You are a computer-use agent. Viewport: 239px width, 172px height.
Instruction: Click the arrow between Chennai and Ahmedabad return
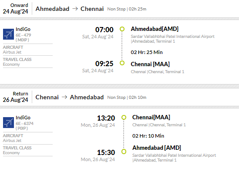[64, 97]
